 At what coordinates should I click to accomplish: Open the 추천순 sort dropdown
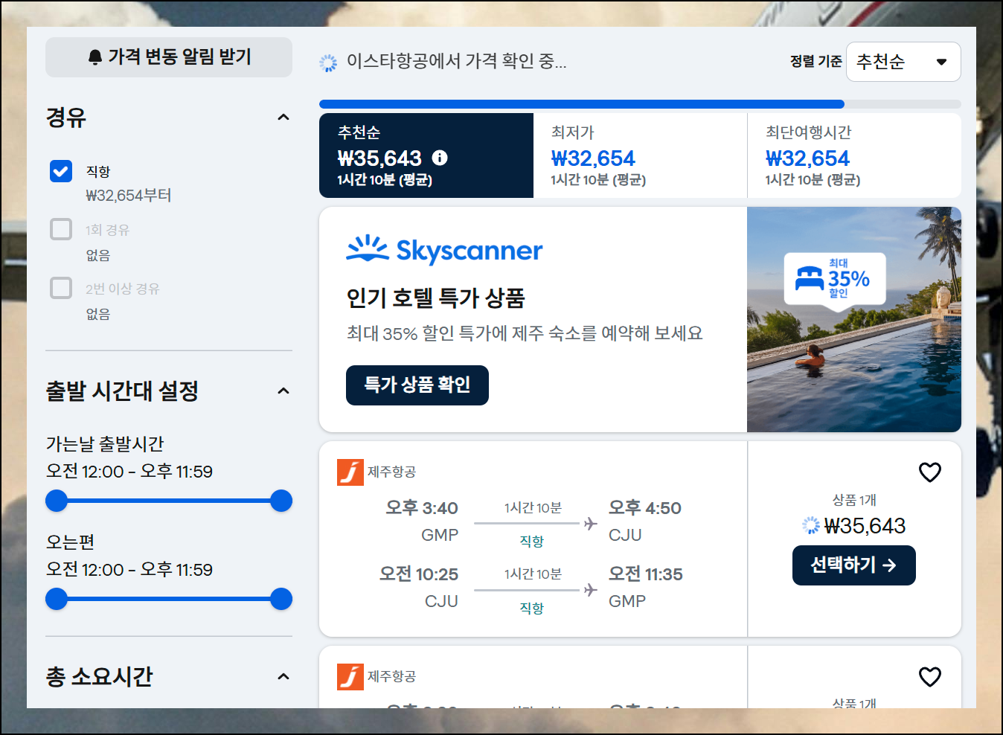click(903, 62)
